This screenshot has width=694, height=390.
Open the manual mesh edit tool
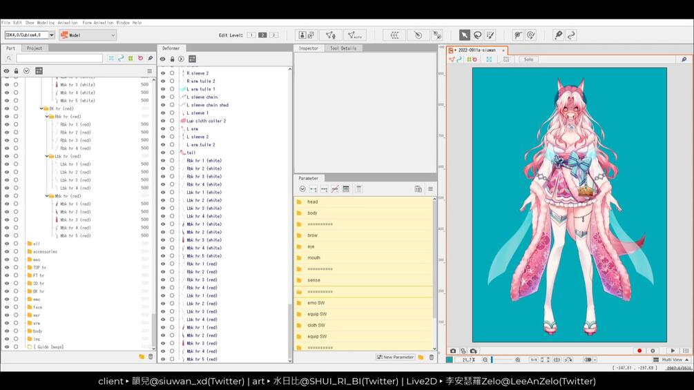(x=331, y=35)
